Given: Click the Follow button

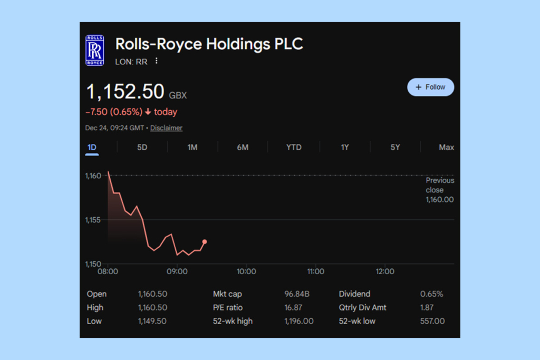Looking at the screenshot, I should tap(430, 86).
